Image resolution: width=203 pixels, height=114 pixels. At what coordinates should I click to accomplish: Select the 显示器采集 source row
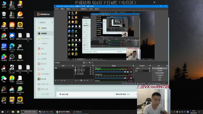[84, 74]
